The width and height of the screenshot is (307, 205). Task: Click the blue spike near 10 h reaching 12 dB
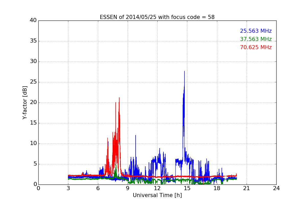[x=136, y=136]
